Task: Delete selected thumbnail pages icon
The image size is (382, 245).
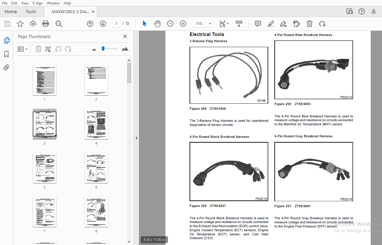Action: click(38, 49)
